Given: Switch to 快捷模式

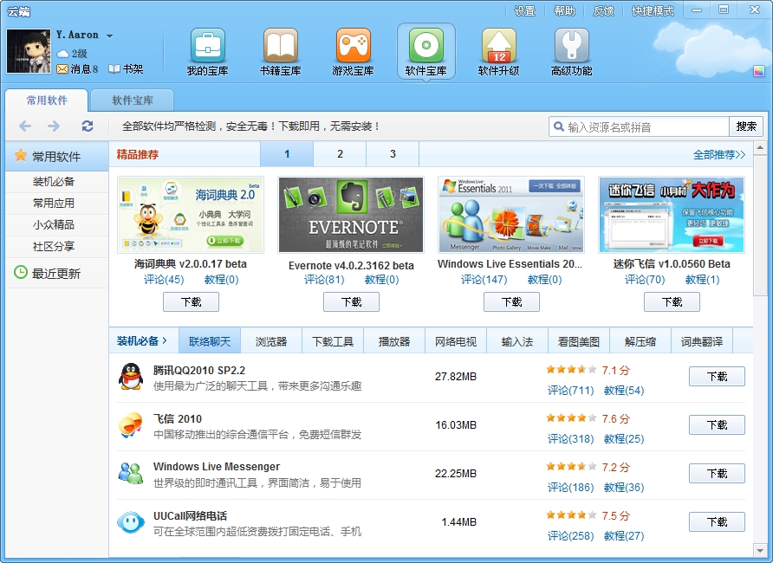Looking at the screenshot, I should click(x=653, y=11).
